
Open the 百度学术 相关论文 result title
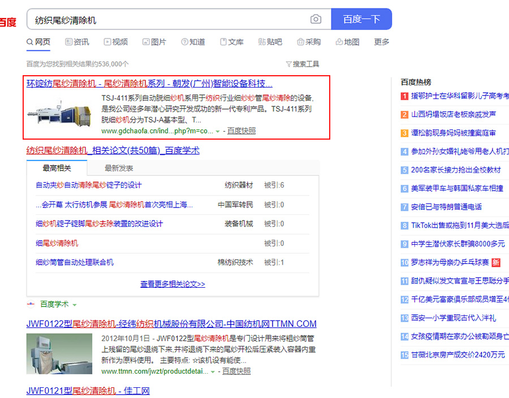point(113,150)
